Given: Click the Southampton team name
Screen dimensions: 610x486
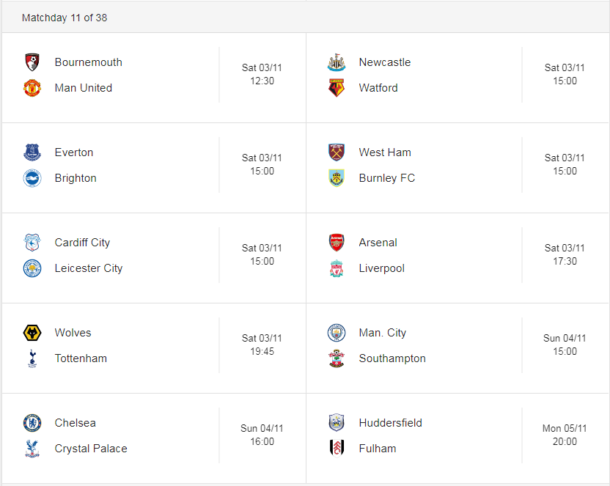Looking at the screenshot, I should click(392, 358).
